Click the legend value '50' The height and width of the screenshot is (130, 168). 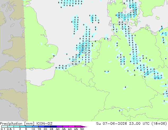(82, 129)
